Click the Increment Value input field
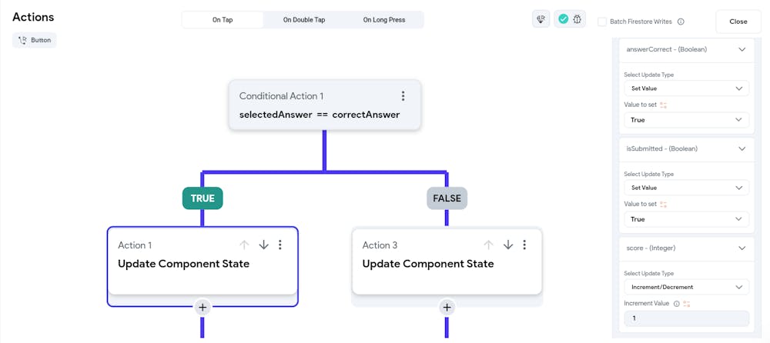 tap(685, 318)
